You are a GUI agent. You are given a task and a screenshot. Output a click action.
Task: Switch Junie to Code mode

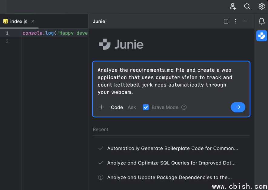click(x=117, y=107)
